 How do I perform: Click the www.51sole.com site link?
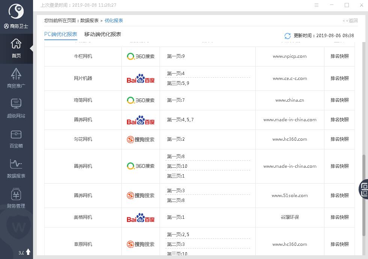(x=290, y=196)
